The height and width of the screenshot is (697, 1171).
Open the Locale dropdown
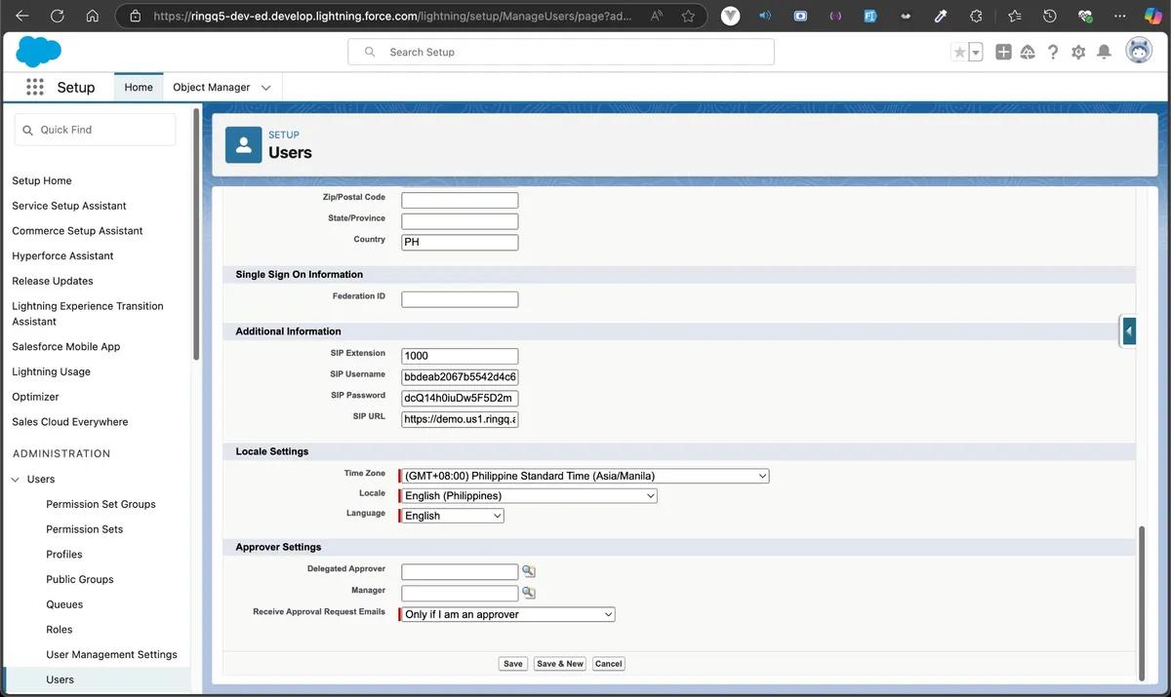pos(529,495)
